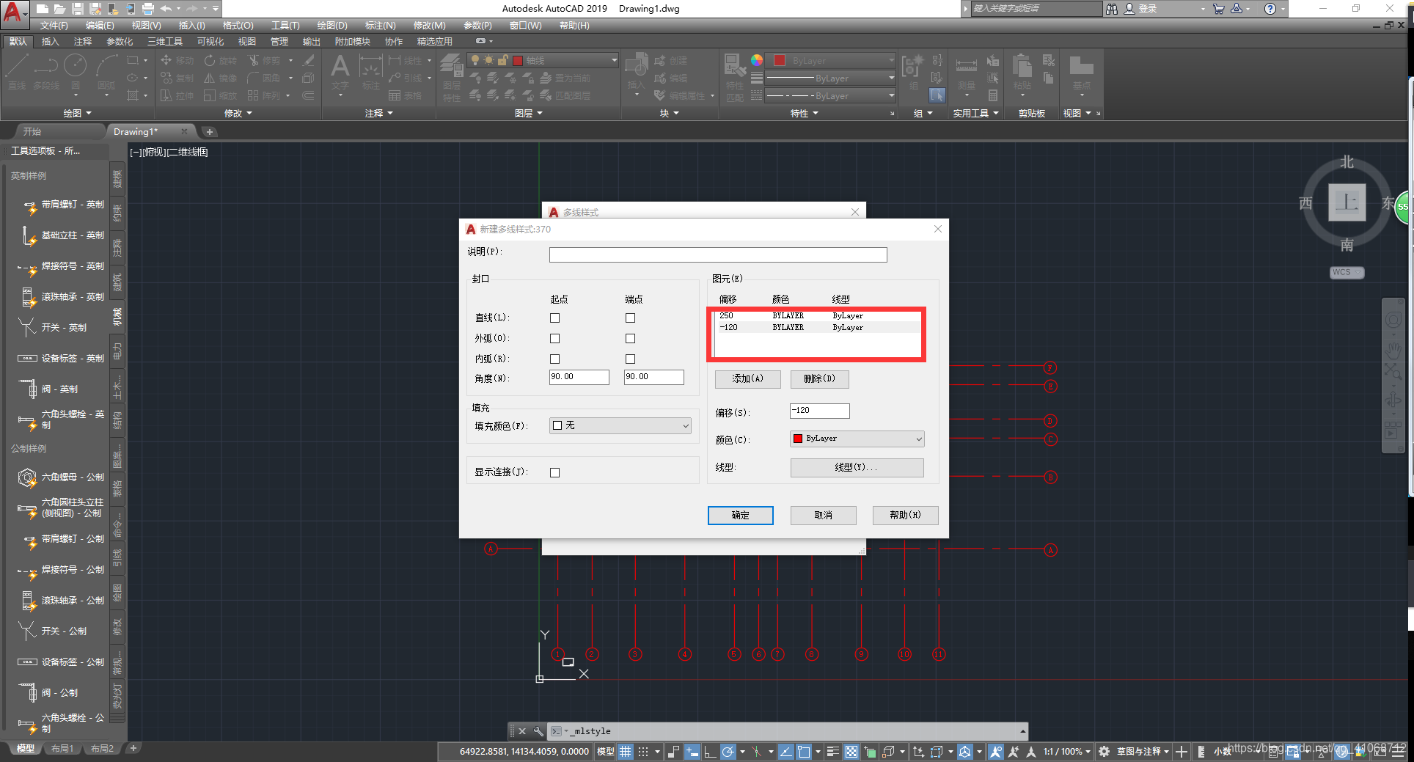Check the Line (直线) start cap checkbox
Image resolution: width=1414 pixels, height=762 pixels.
554,318
